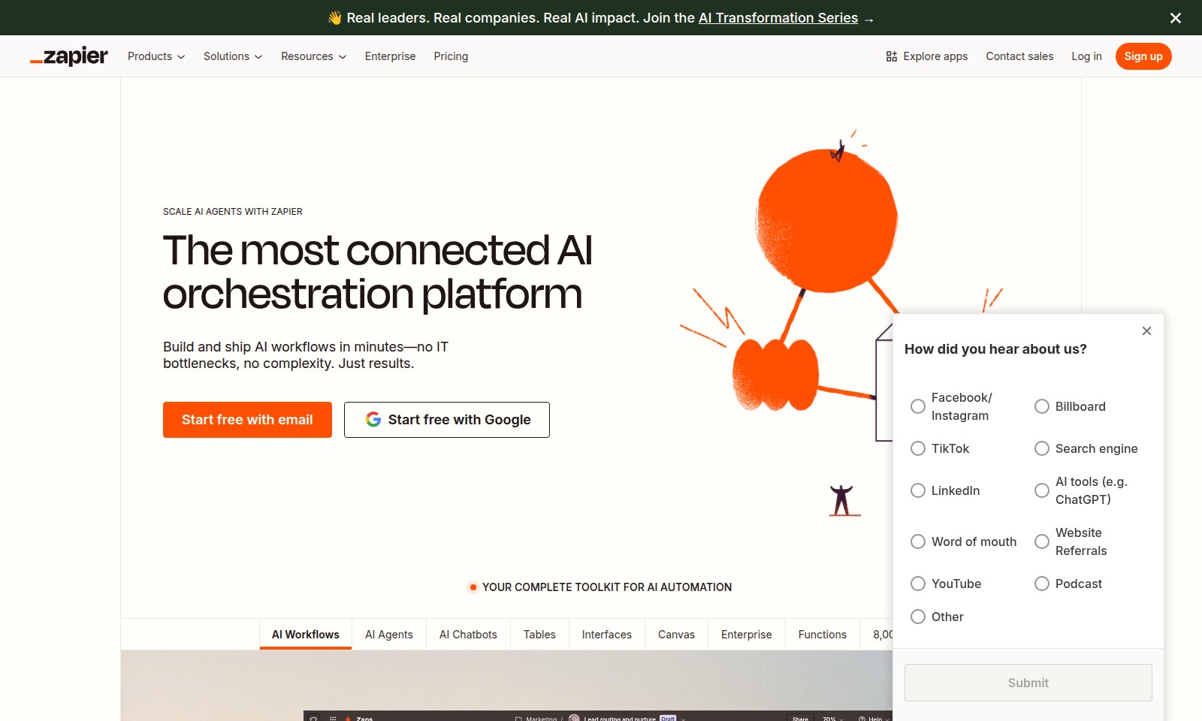
Task: Open the Log in link
Action: (x=1086, y=56)
